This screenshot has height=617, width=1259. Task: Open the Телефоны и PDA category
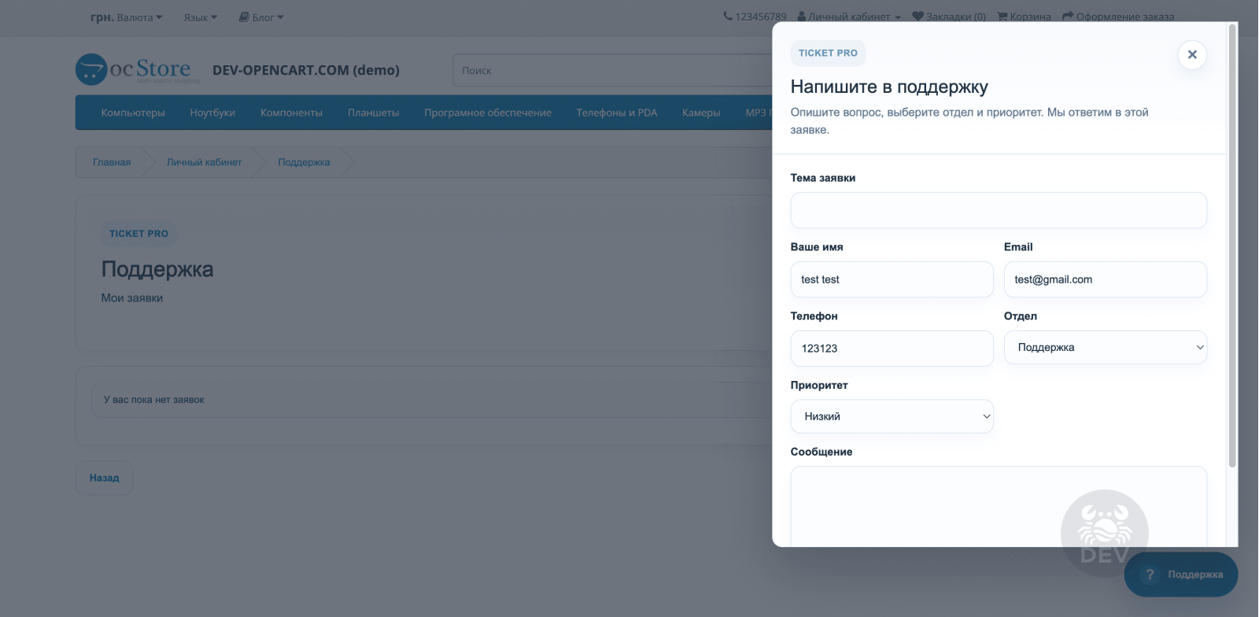pyautogui.click(x=616, y=113)
